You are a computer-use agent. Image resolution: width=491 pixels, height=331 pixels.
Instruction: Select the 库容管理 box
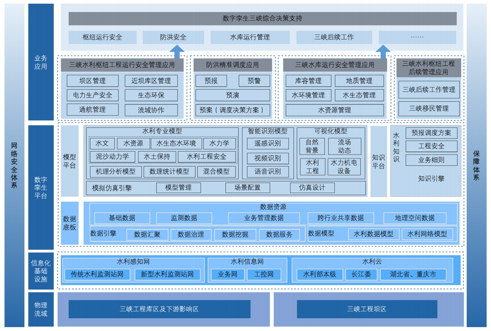308,81
